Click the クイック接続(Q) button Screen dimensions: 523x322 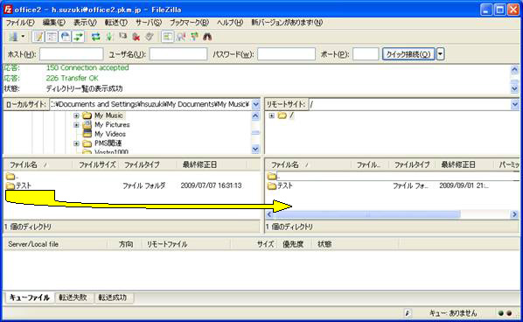408,54
